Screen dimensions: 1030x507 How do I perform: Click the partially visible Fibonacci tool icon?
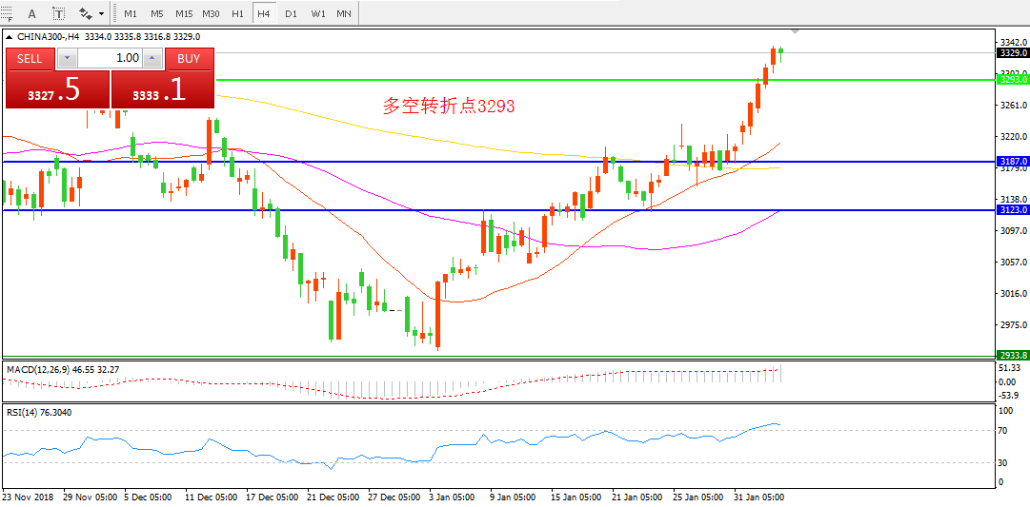pos(6,13)
